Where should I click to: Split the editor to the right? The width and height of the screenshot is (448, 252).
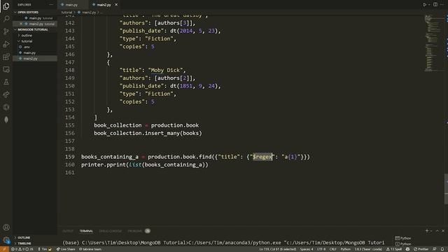pos(435,5)
